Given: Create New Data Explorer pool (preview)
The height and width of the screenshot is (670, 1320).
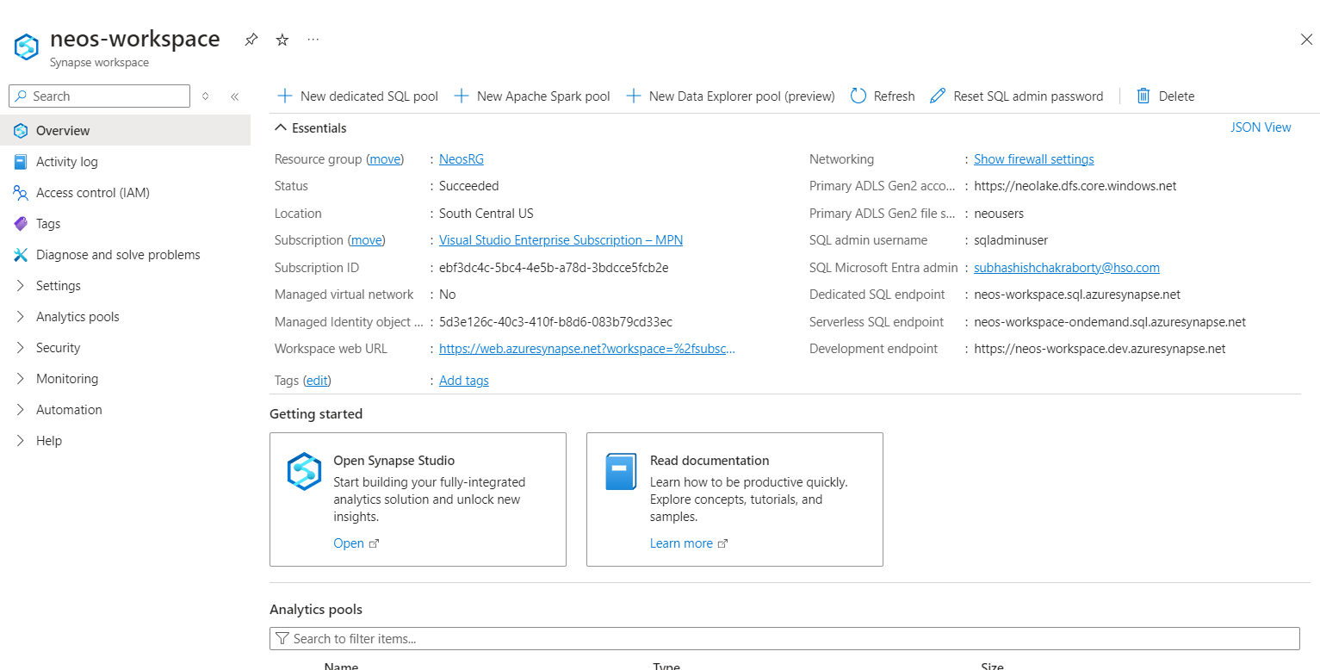Looking at the screenshot, I should (730, 96).
